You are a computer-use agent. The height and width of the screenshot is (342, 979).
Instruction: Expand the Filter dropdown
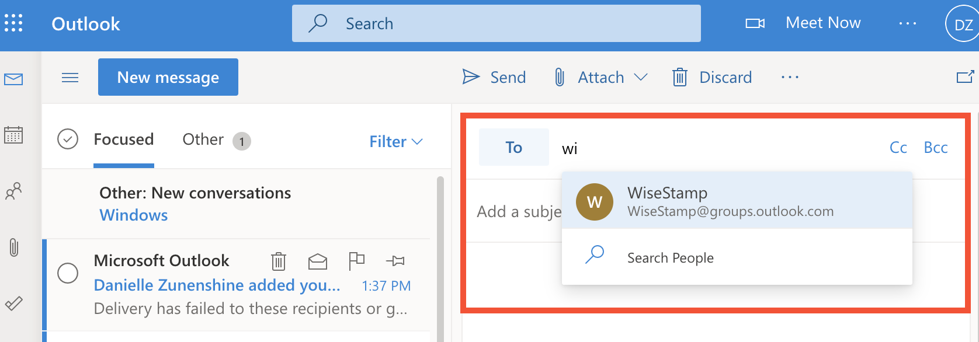pyautogui.click(x=396, y=142)
